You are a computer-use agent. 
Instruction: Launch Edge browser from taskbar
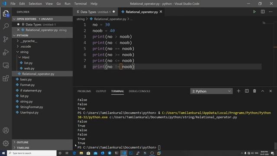(x=74, y=153)
